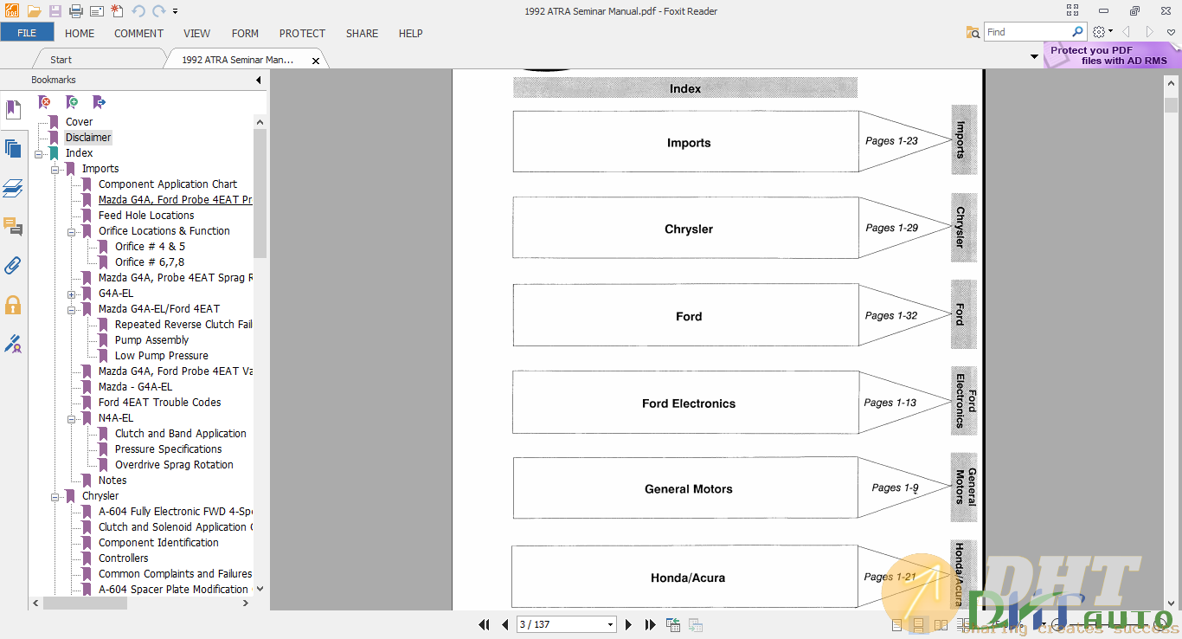This screenshot has height=639, width=1182.
Task: Open the Customize Quick Access Toolbar arrow
Action: point(175,12)
